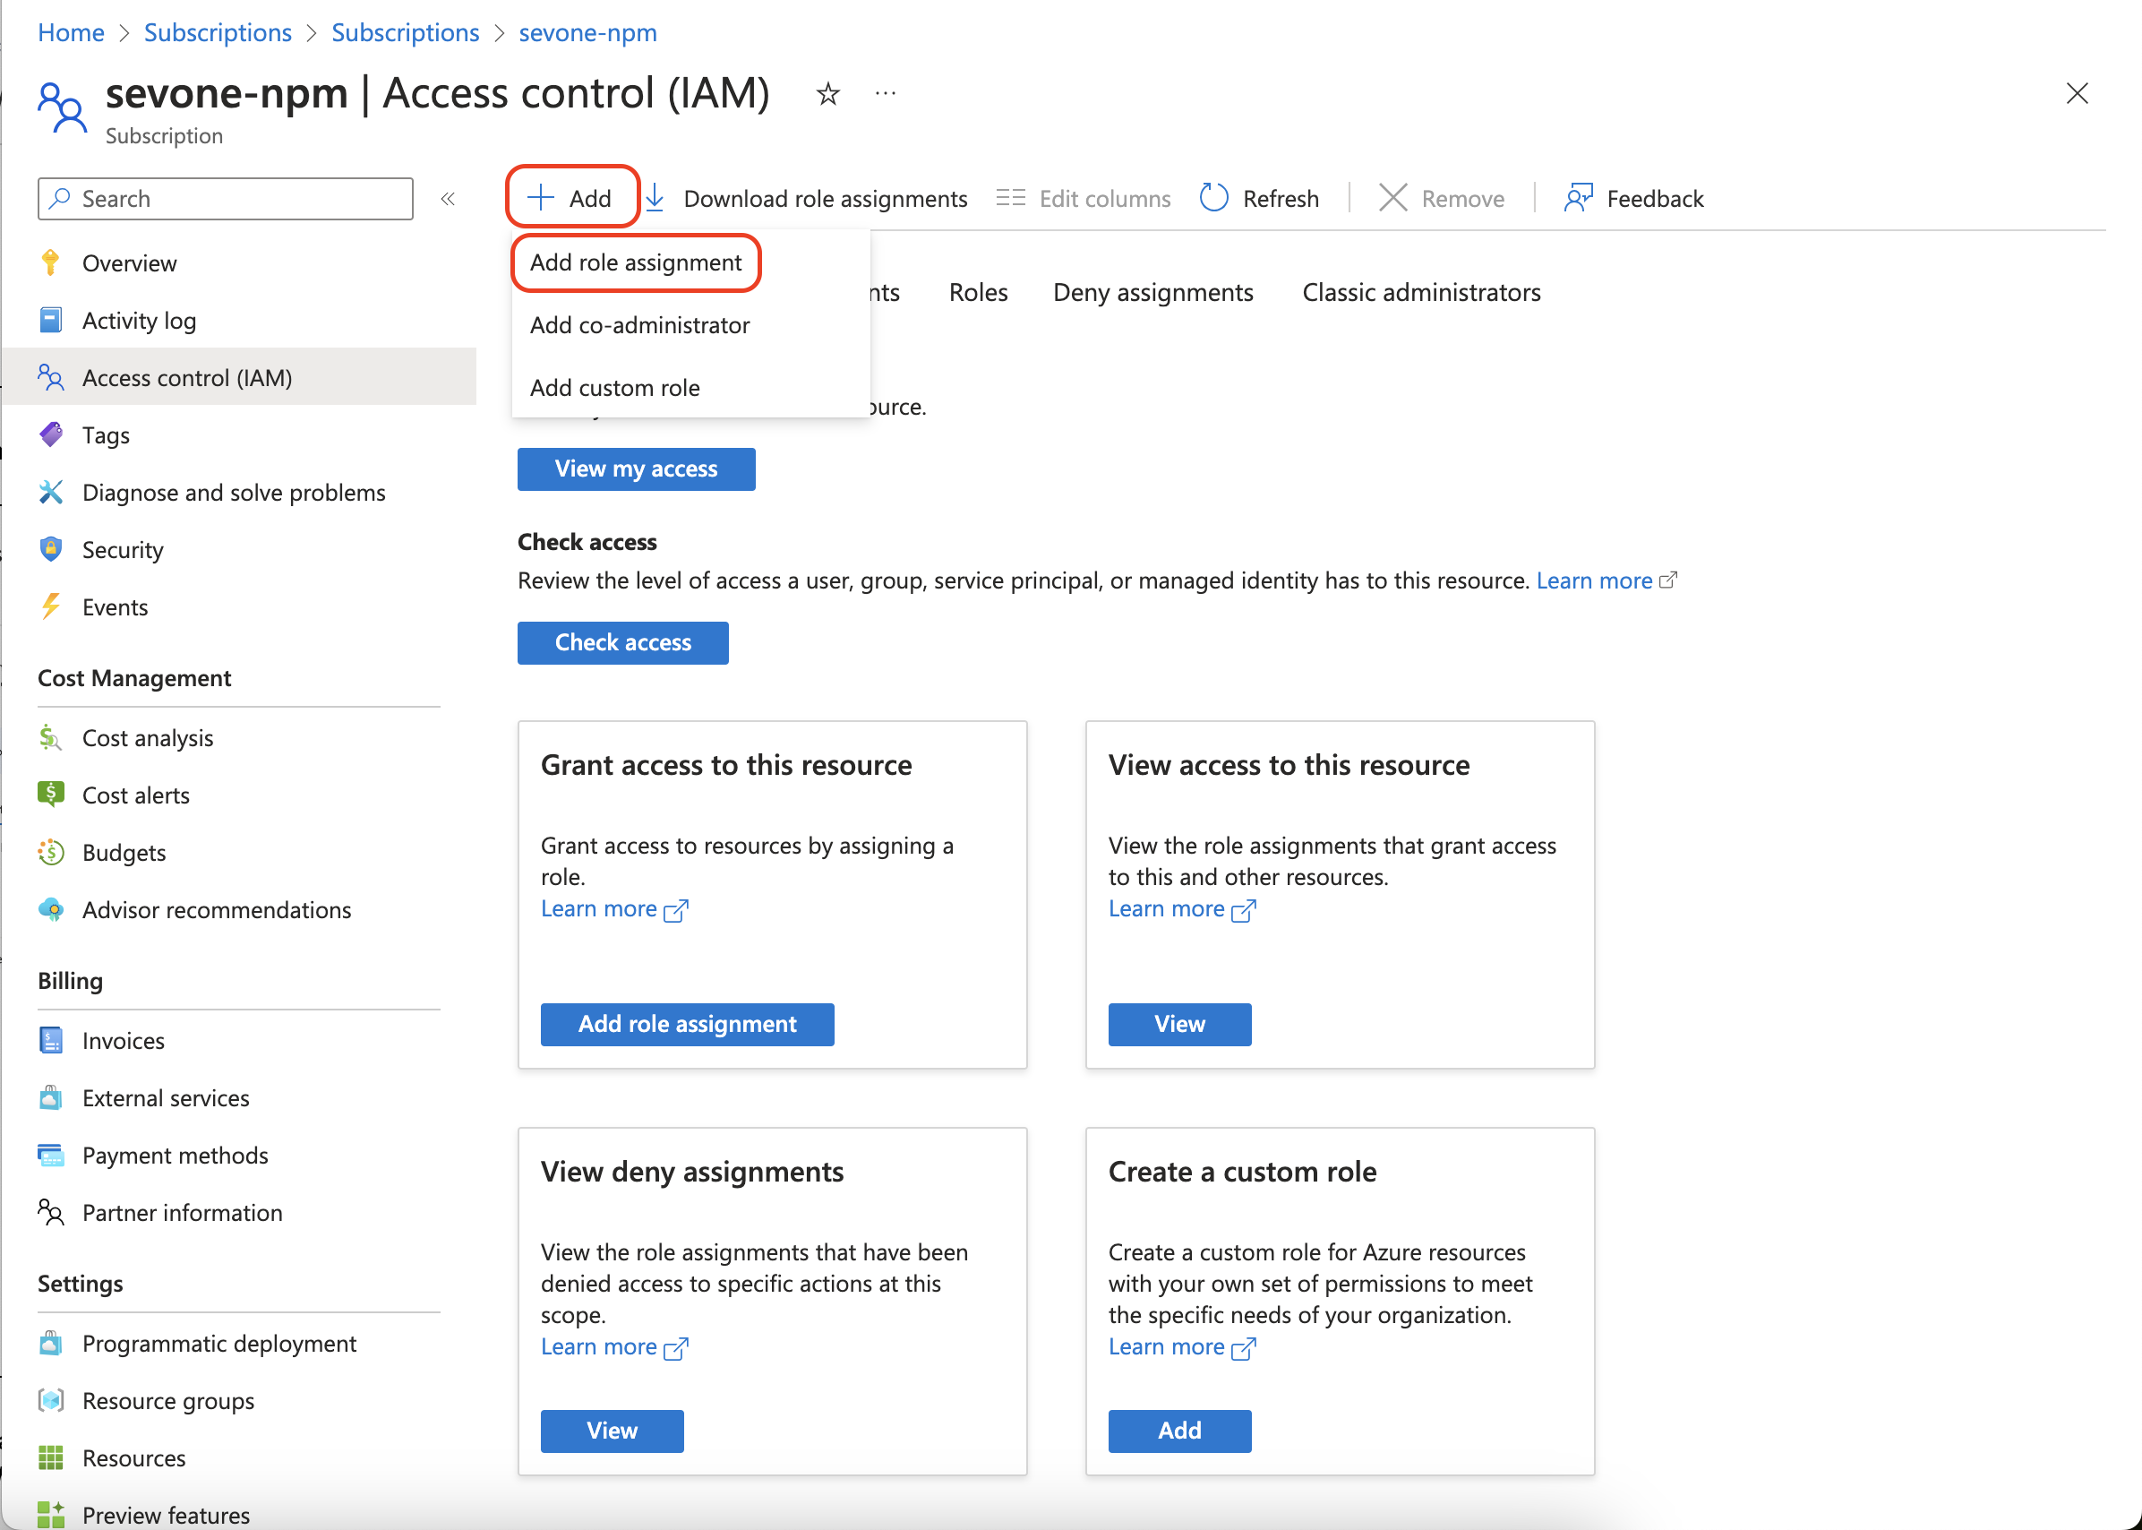Image resolution: width=2142 pixels, height=1530 pixels.
Task: Switch to the Roles tab
Action: [978, 292]
